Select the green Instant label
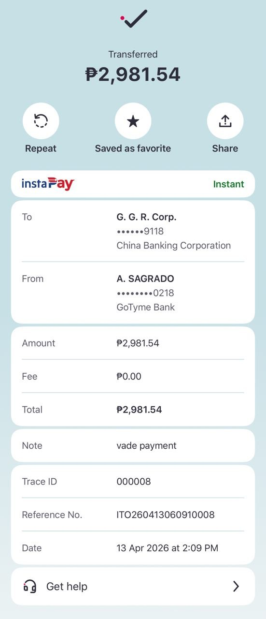 point(229,184)
